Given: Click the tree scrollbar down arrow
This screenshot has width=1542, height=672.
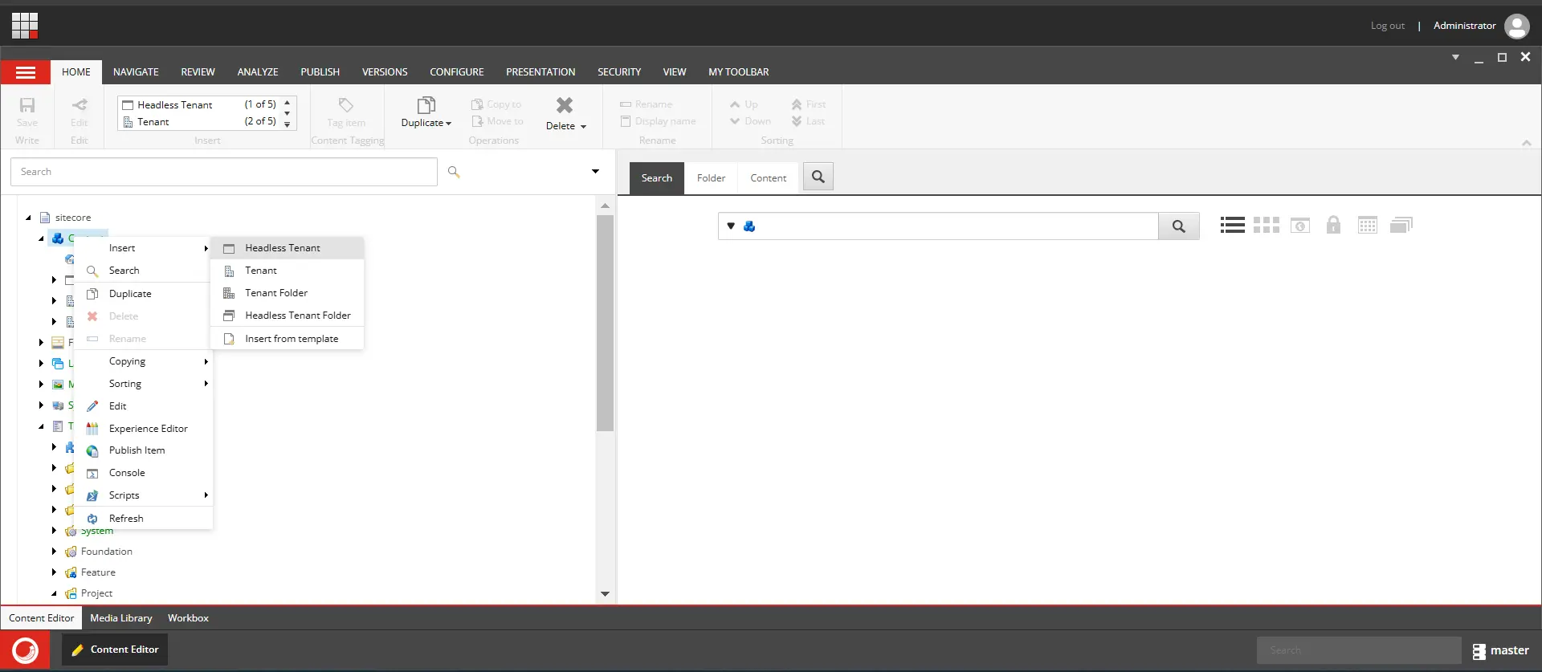Looking at the screenshot, I should (605, 594).
